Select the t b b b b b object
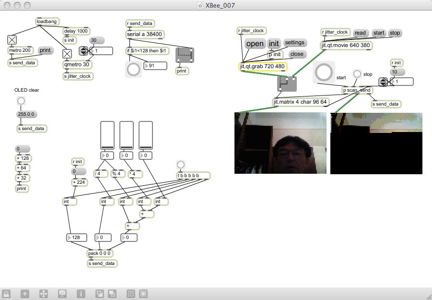Image resolution: width=432 pixels, height=300 pixels. tap(193, 175)
